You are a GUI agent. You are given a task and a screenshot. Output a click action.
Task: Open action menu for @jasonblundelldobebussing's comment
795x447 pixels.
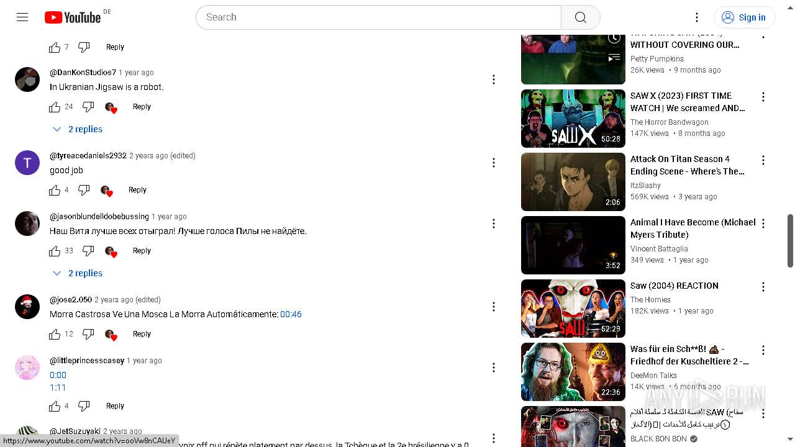494,223
